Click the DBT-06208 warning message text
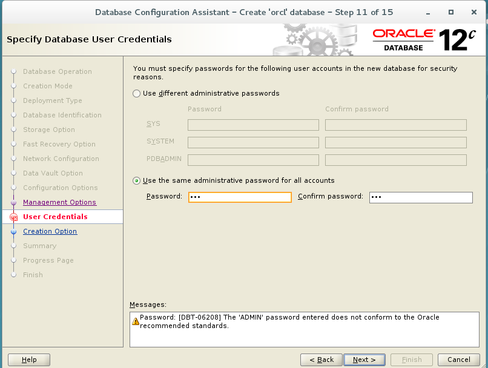 coord(289,321)
